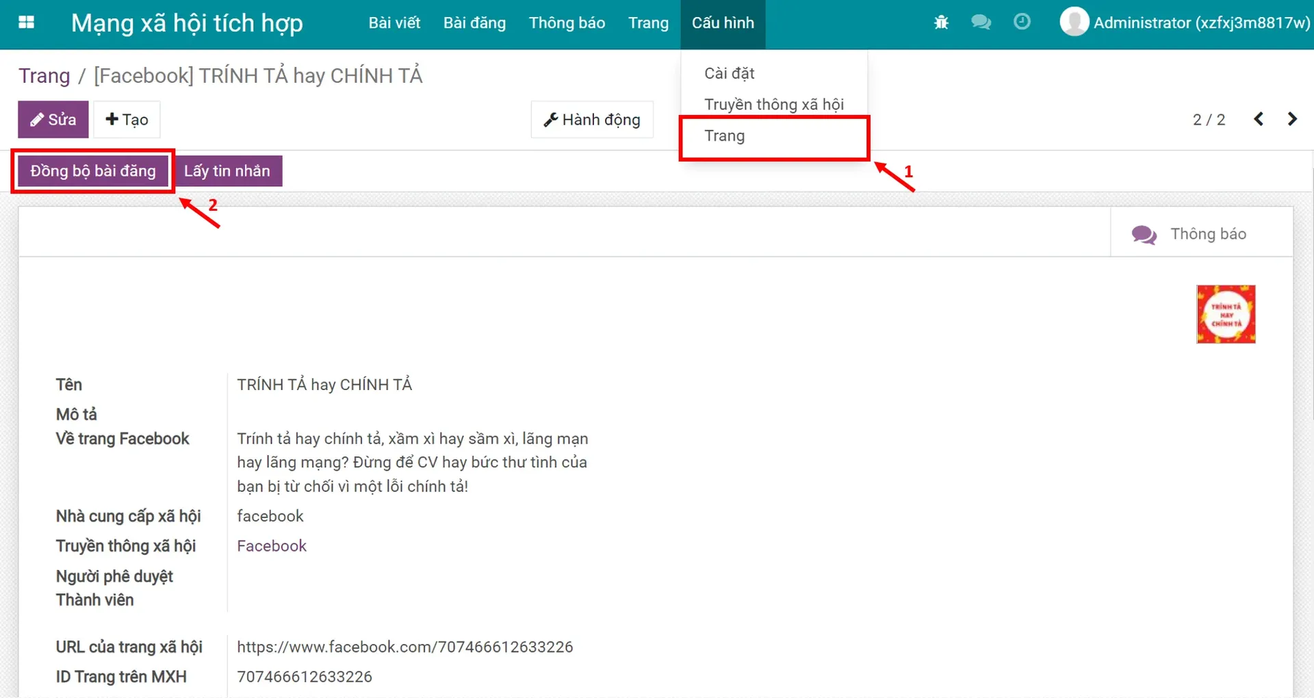Click the Facebook page URL
The image size is (1314, 698).
click(405, 647)
